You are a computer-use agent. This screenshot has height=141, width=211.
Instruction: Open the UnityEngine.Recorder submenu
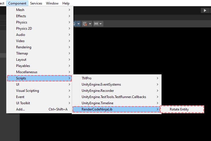click(116, 91)
